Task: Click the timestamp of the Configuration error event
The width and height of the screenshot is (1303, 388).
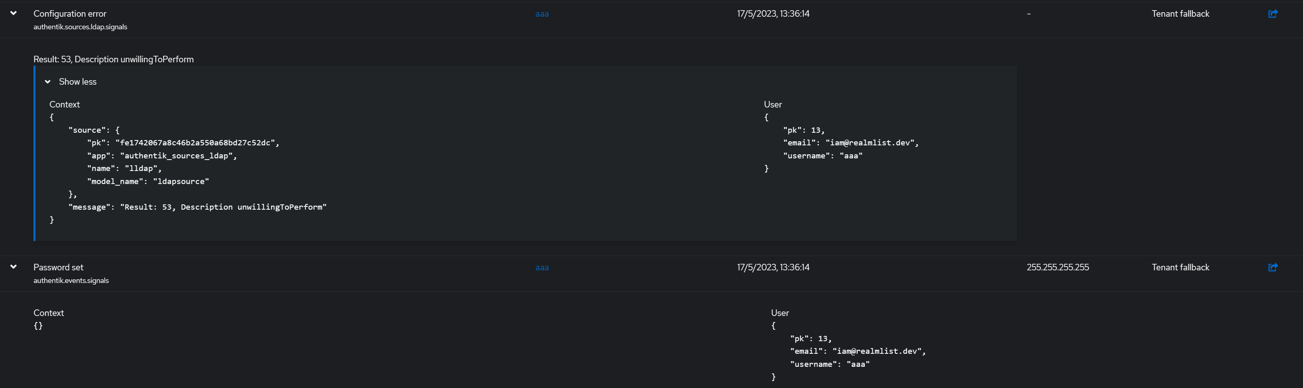Action: (773, 14)
